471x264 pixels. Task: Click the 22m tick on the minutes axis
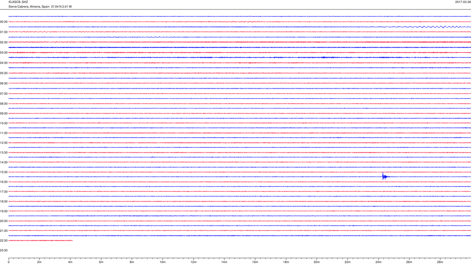(347, 262)
